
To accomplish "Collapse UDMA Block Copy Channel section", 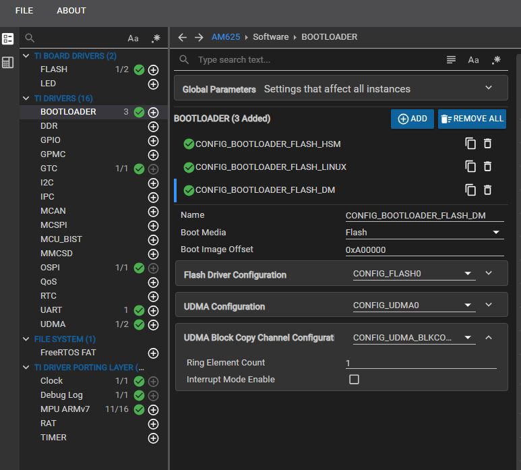I will pos(489,338).
